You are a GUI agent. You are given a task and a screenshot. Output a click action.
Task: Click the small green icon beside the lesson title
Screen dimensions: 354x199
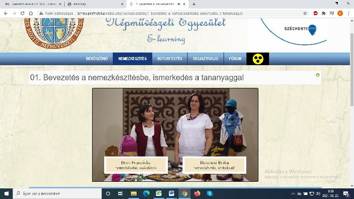318,75
